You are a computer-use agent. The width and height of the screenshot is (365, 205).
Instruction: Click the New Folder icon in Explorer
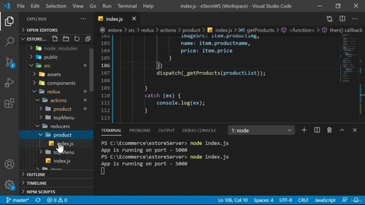point(66,39)
